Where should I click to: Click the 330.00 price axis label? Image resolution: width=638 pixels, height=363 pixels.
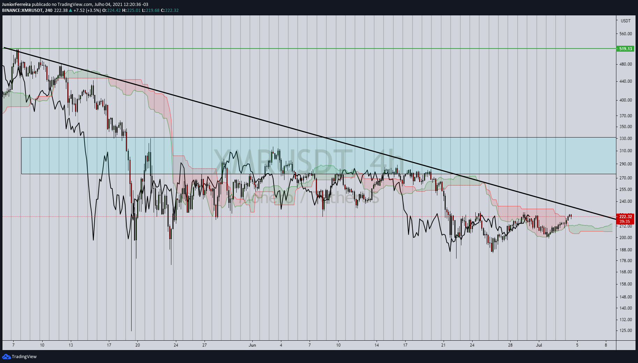click(625, 139)
